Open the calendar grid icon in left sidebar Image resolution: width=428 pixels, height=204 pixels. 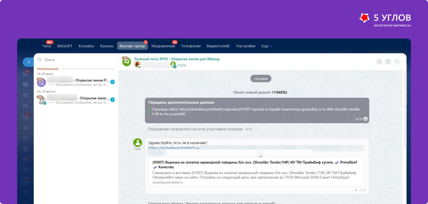[25, 138]
